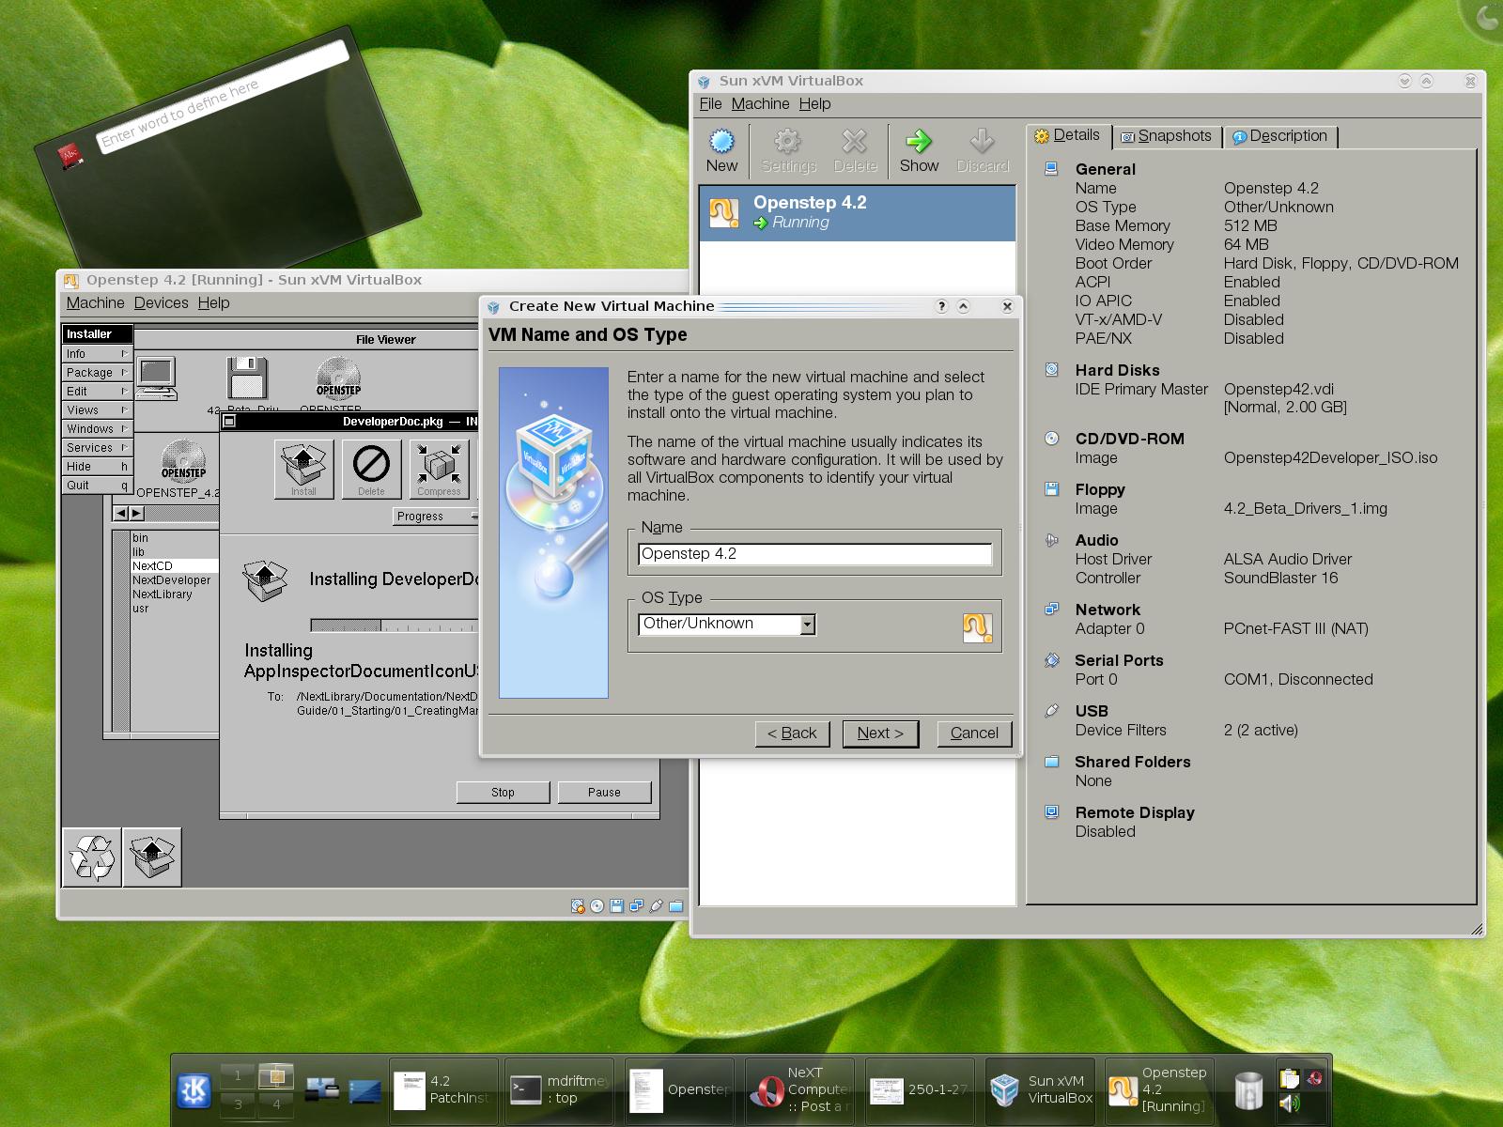Switch to the Snapshots tab
The width and height of the screenshot is (1503, 1127).
(x=1168, y=136)
